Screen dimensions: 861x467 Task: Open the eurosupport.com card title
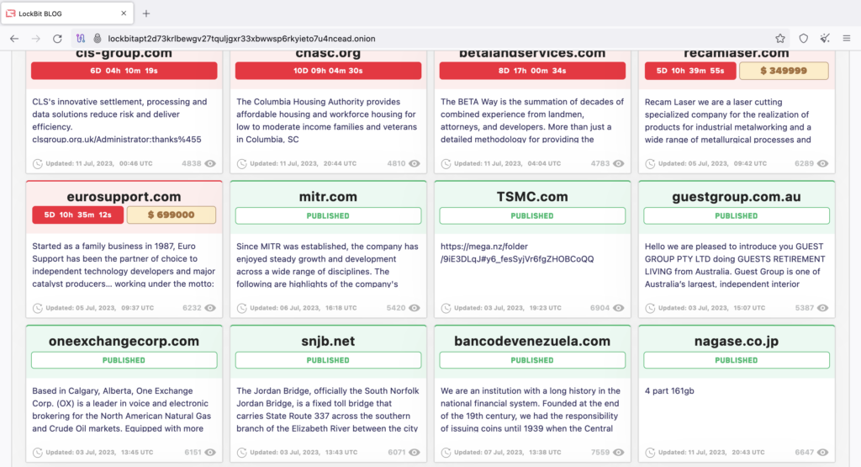(x=124, y=197)
